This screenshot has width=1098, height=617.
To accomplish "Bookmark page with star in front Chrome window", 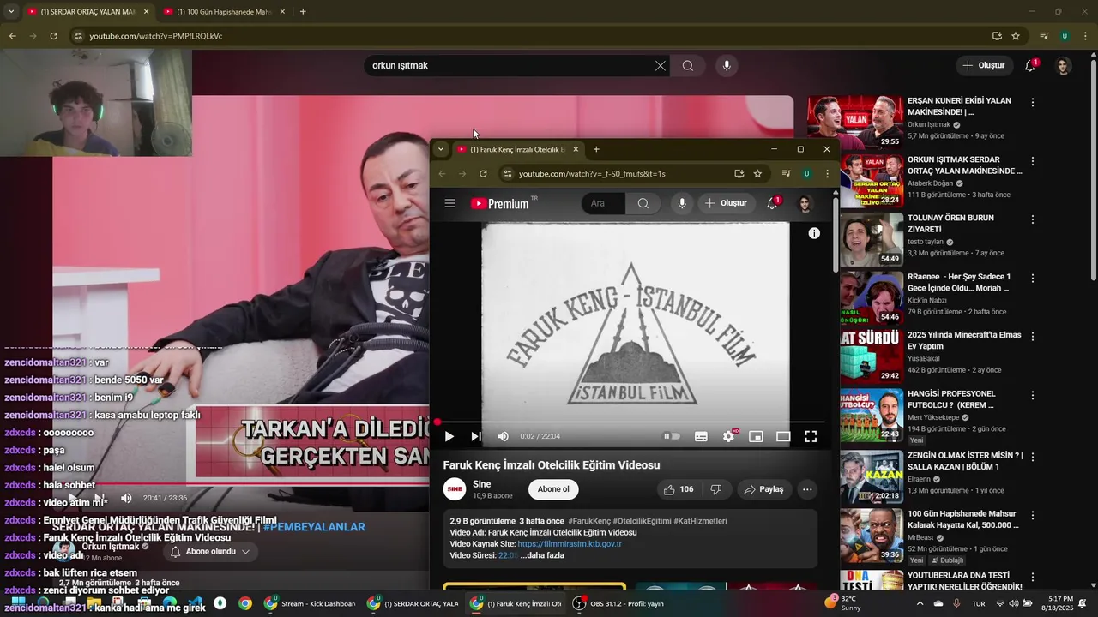I will [757, 173].
